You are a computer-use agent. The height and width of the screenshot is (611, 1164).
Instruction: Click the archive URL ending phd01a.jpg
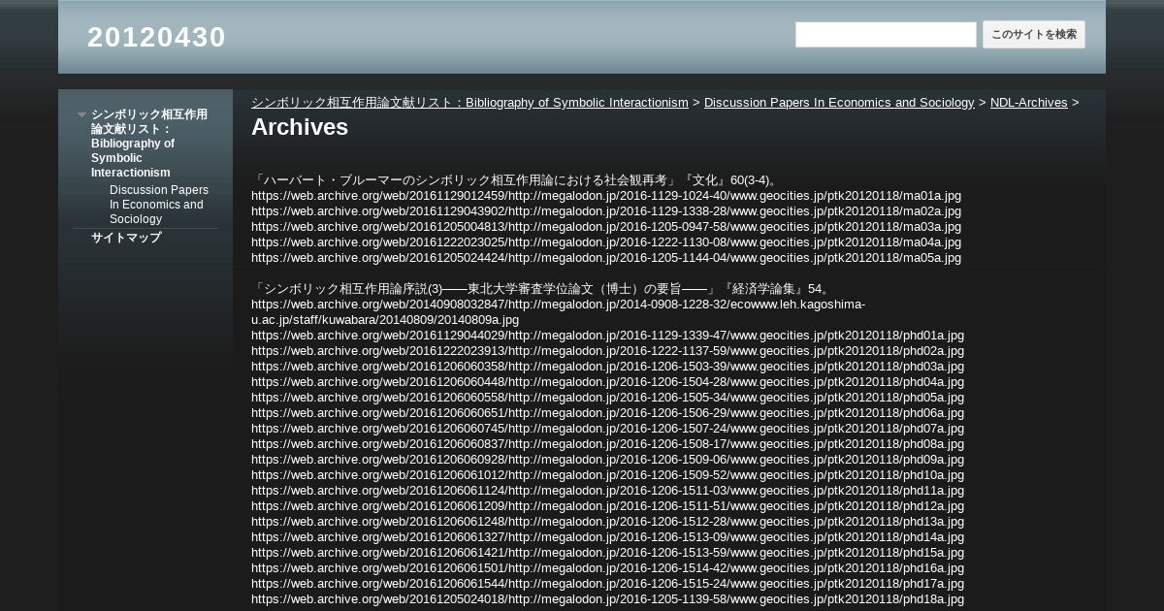(x=607, y=336)
